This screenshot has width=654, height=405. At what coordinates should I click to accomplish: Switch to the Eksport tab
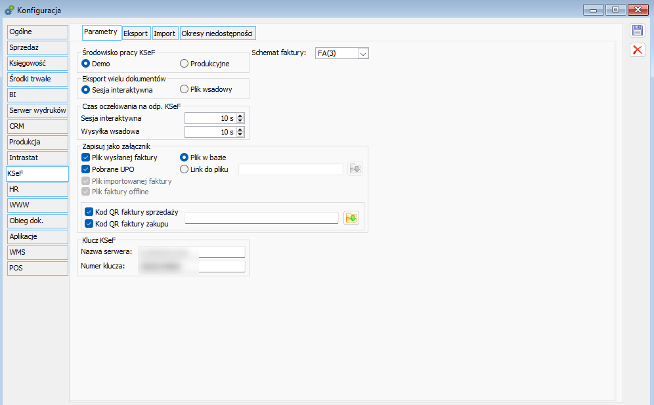click(135, 33)
